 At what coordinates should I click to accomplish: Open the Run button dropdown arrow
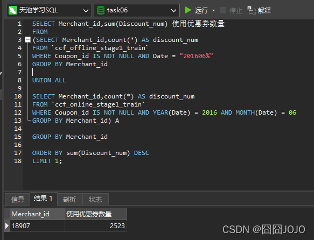pos(213,10)
